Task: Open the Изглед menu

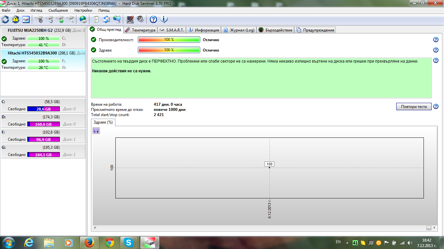Action: click(x=36, y=10)
